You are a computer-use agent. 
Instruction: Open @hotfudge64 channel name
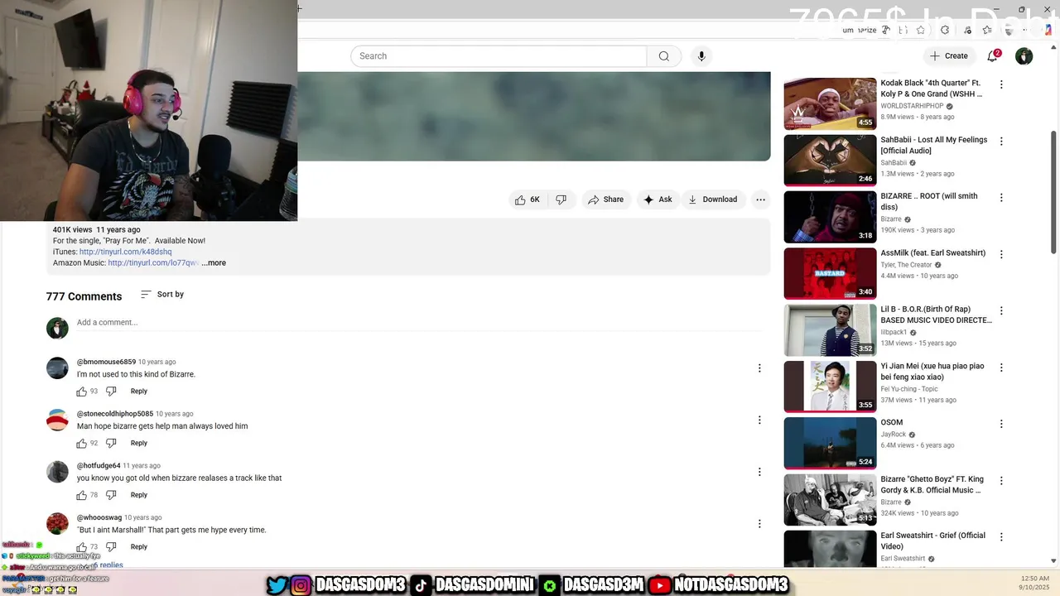click(99, 466)
